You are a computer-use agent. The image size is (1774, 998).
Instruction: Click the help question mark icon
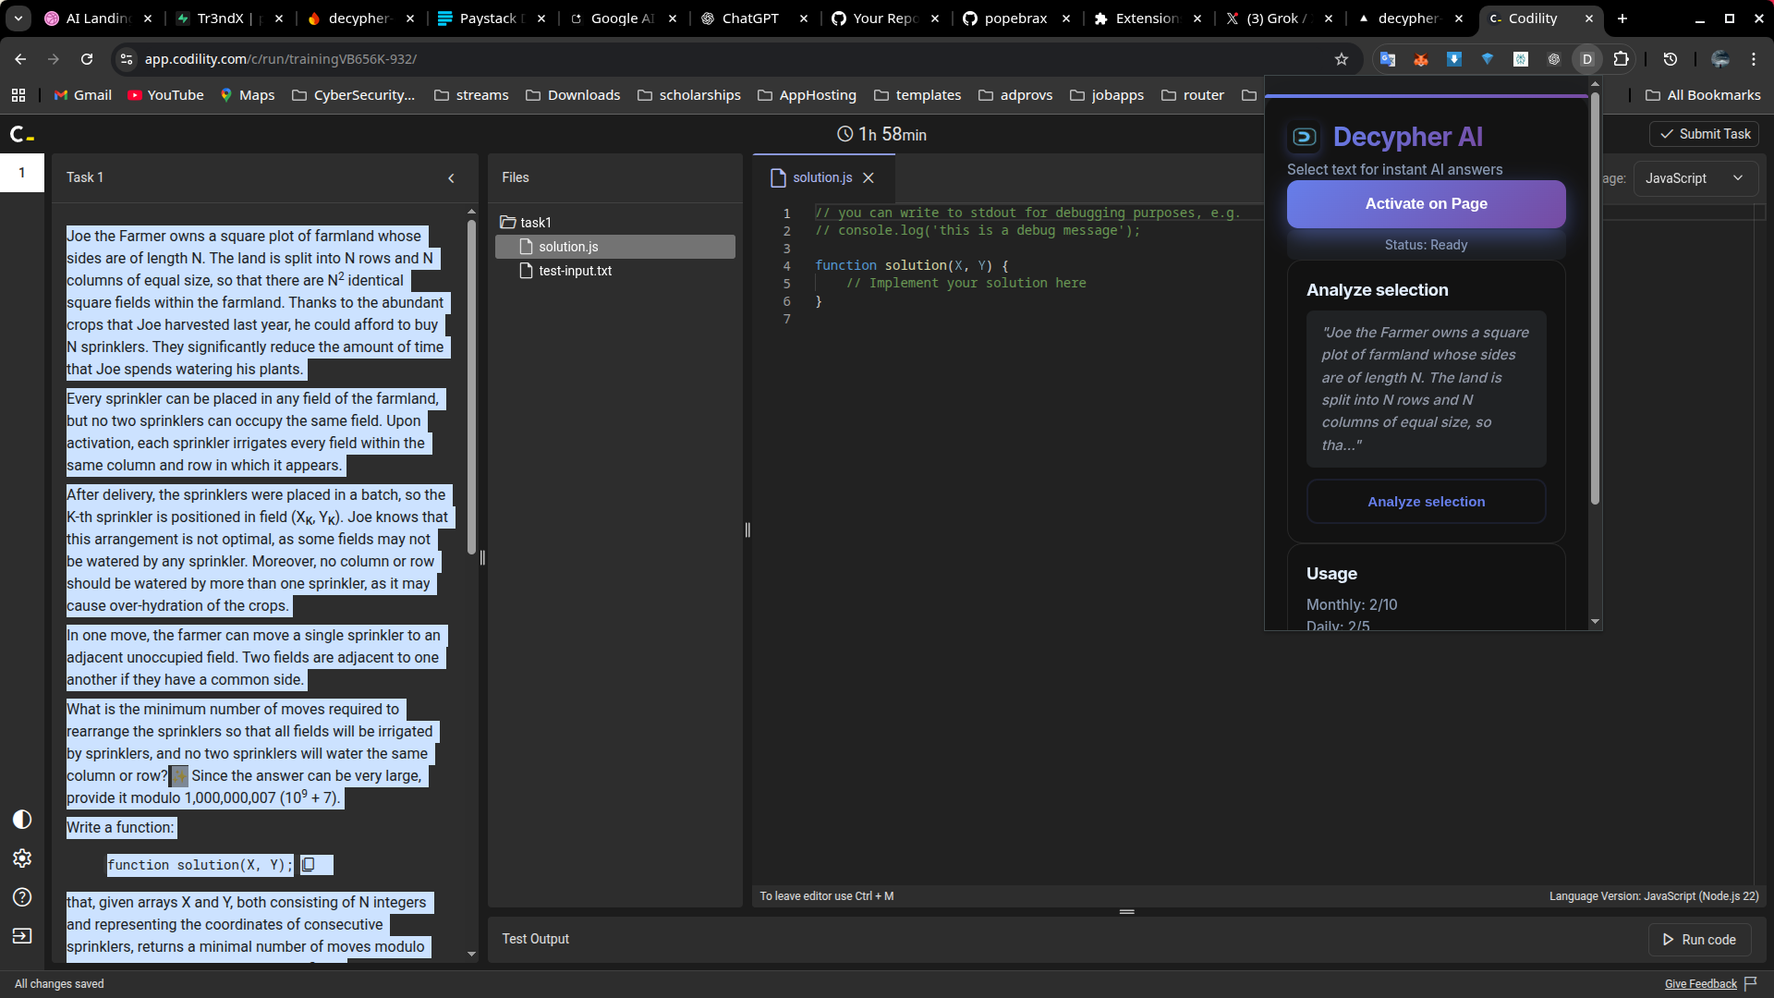(22, 897)
